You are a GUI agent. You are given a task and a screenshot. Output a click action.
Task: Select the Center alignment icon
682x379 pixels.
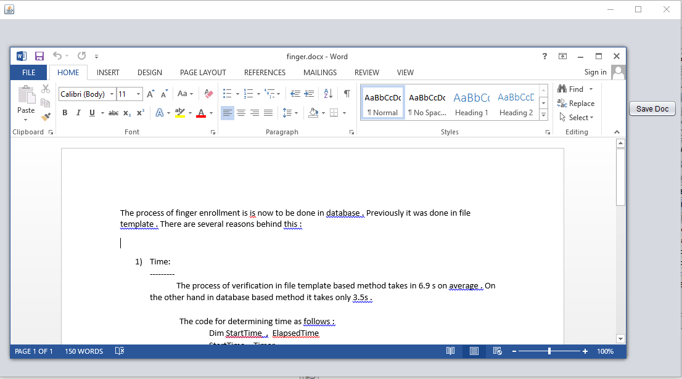pyautogui.click(x=240, y=112)
